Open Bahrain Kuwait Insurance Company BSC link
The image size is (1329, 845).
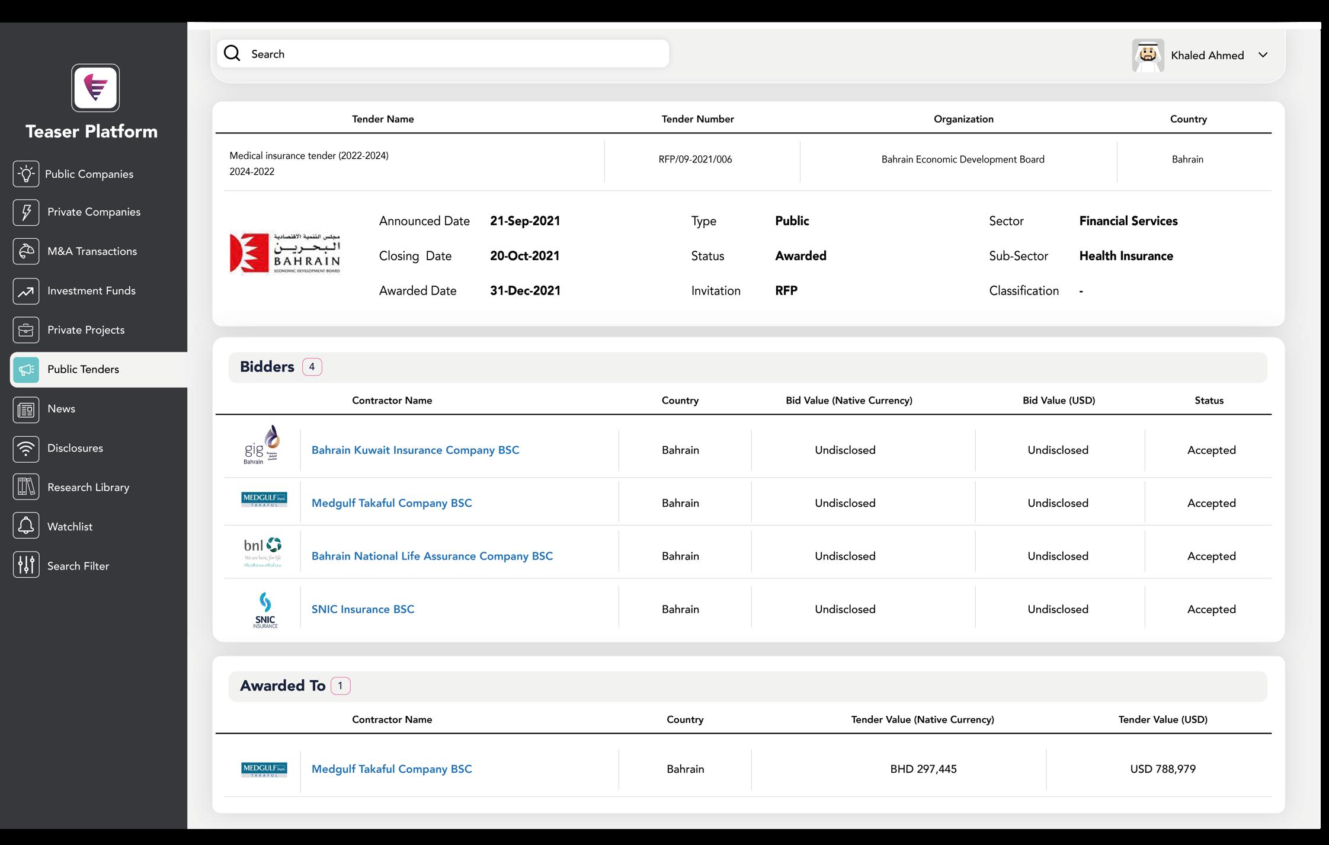click(x=415, y=450)
